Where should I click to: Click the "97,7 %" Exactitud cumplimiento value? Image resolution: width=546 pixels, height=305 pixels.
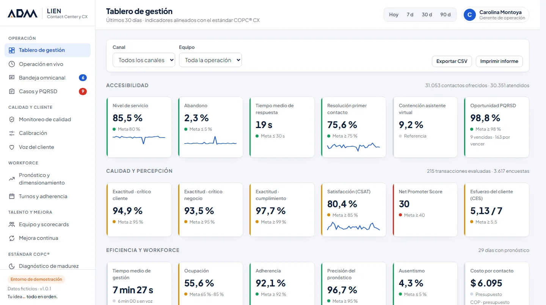coord(271,211)
